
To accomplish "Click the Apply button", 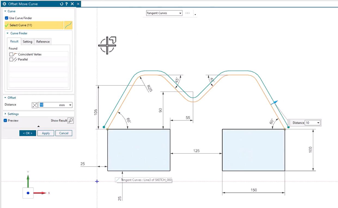I will pos(46,133).
